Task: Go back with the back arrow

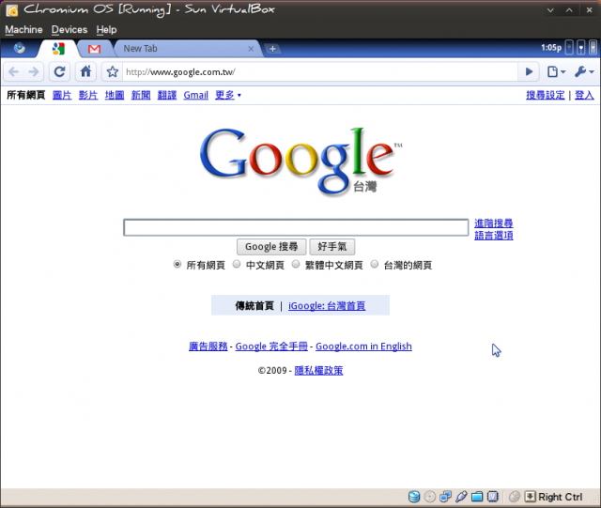Action: [14, 71]
